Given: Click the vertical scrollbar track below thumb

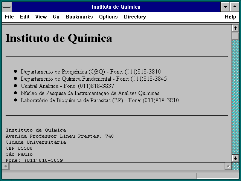Looking at the screenshot, I should tap(235, 97).
